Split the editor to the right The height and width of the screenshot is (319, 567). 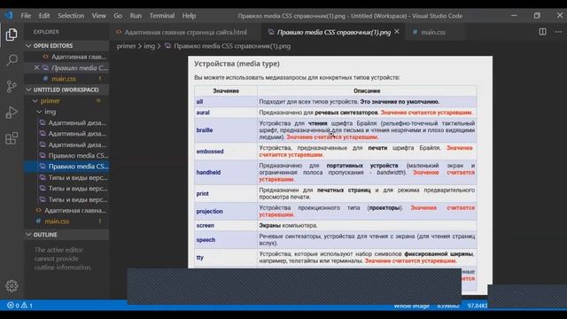[542, 32]
